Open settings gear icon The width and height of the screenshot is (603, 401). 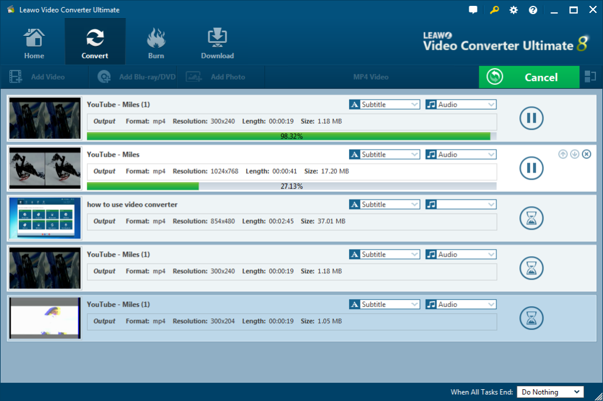(x=513, y=10)
